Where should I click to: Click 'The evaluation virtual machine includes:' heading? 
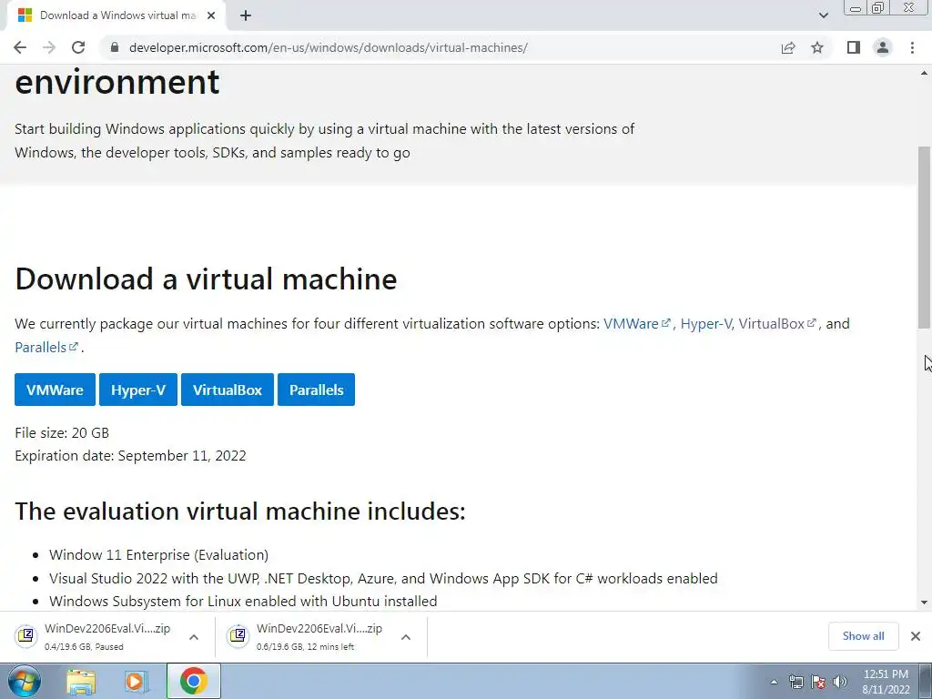point(240,512)
